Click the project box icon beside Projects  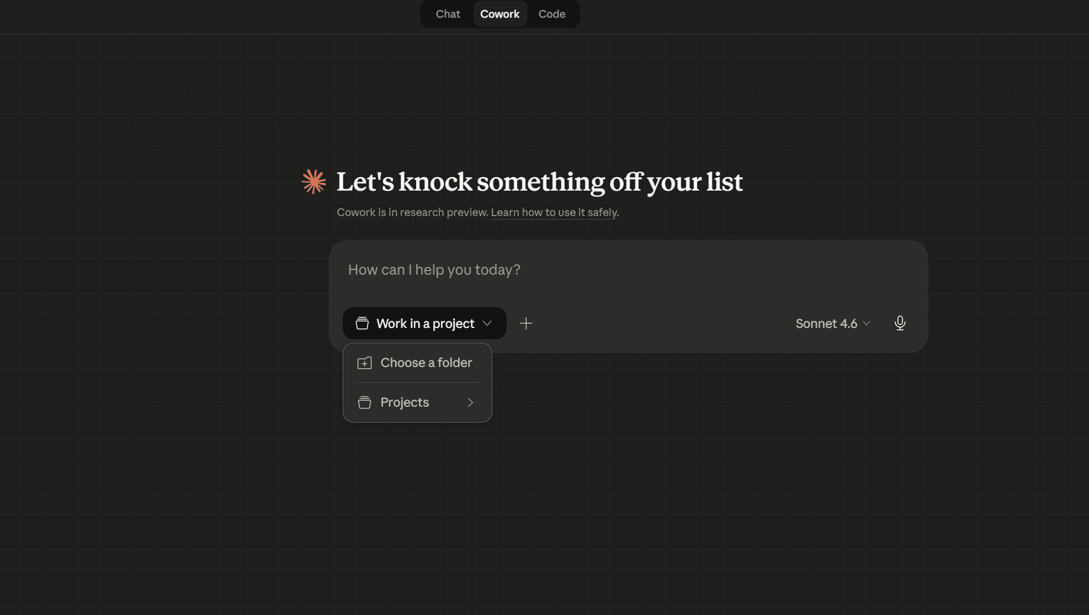(364, 402)
